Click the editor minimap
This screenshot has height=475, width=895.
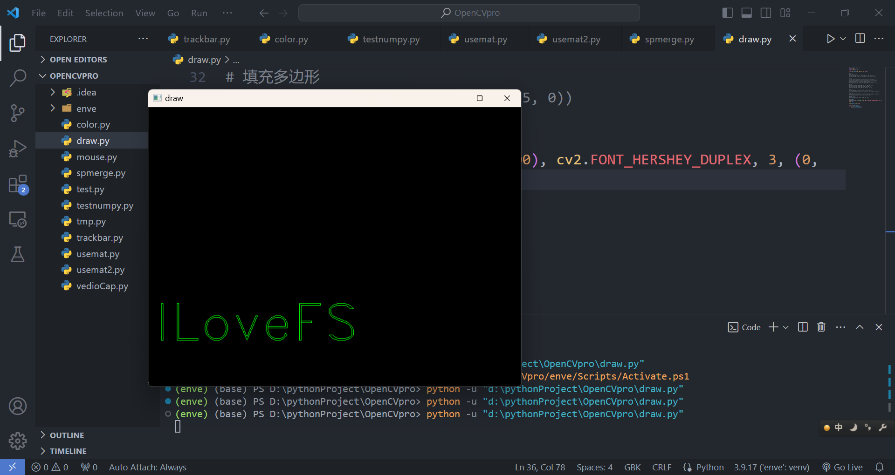coord(866,88)
